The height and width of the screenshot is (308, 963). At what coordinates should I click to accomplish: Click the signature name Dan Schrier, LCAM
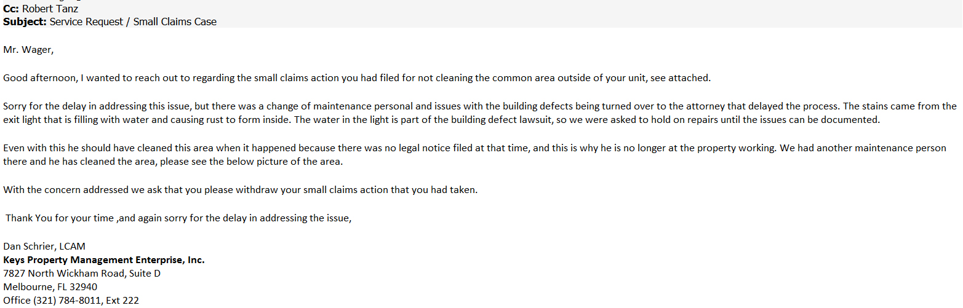point(44,247)
